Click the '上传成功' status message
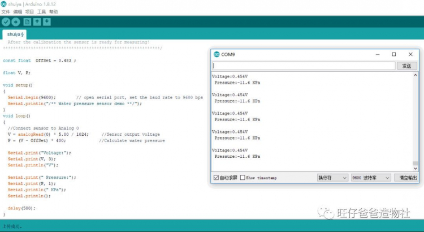The width and height of the screenshot is (424, 232). [12, 226]
